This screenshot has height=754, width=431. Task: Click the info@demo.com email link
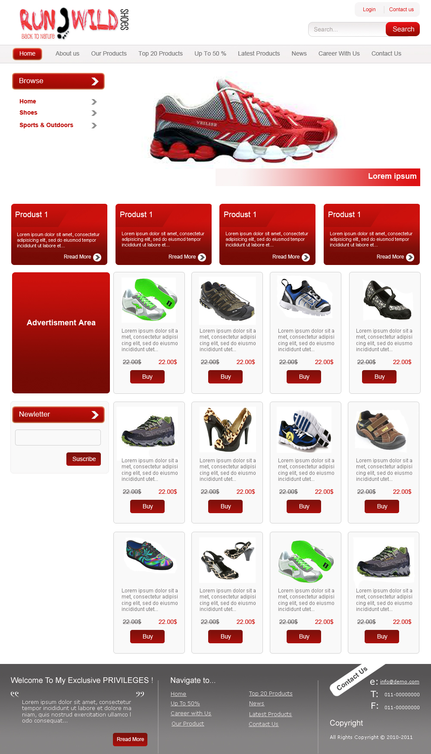(400, 682)
